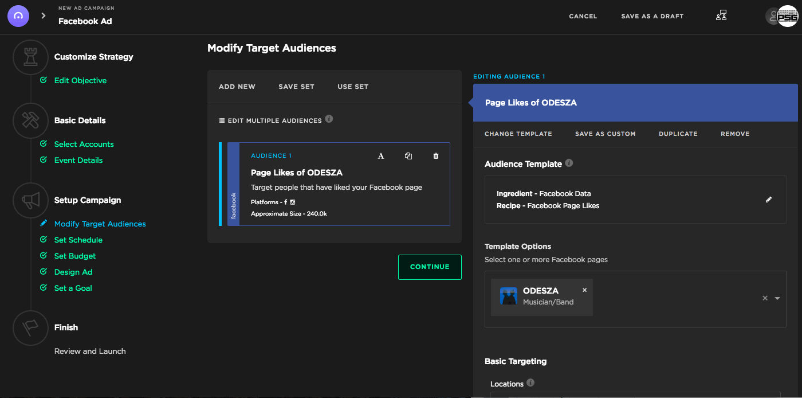Click the Customize Strategy rook icon
The height and width of the screenshot is (398, 802).
(30, 57)
